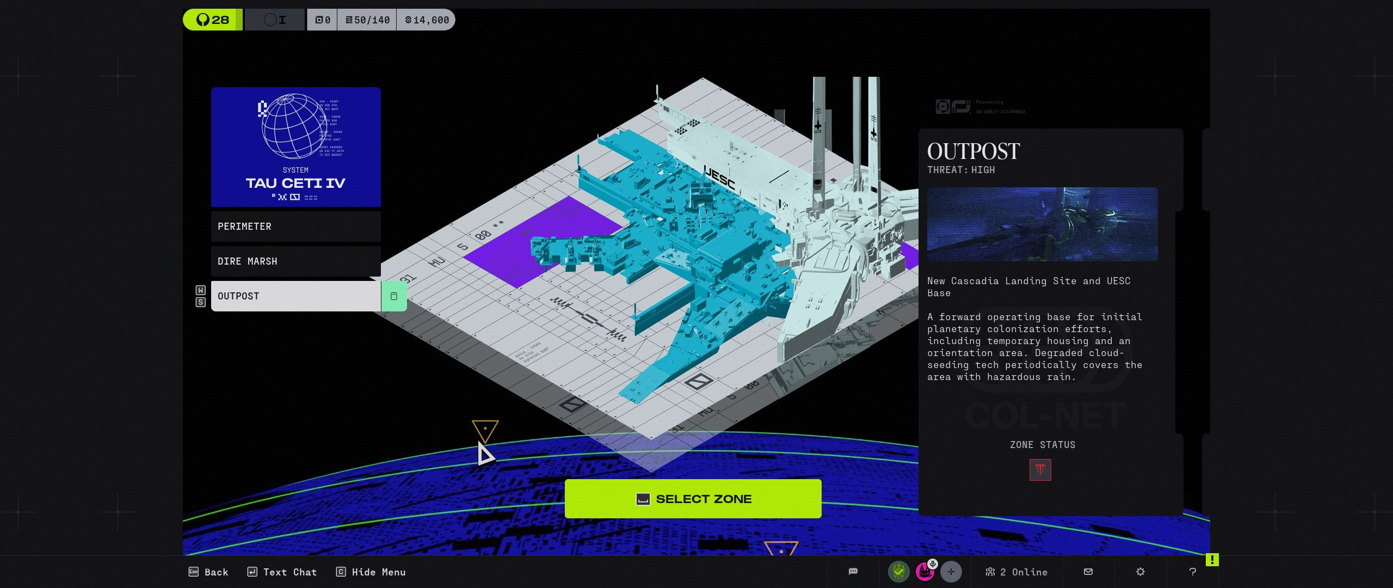The image size is (1393, 588).
Task: Open the mail inbox icon
Action: coord(1088,572)
